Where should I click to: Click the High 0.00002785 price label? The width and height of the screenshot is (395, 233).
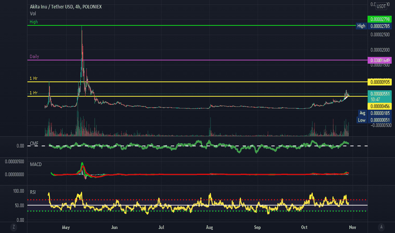pos(374,26)
